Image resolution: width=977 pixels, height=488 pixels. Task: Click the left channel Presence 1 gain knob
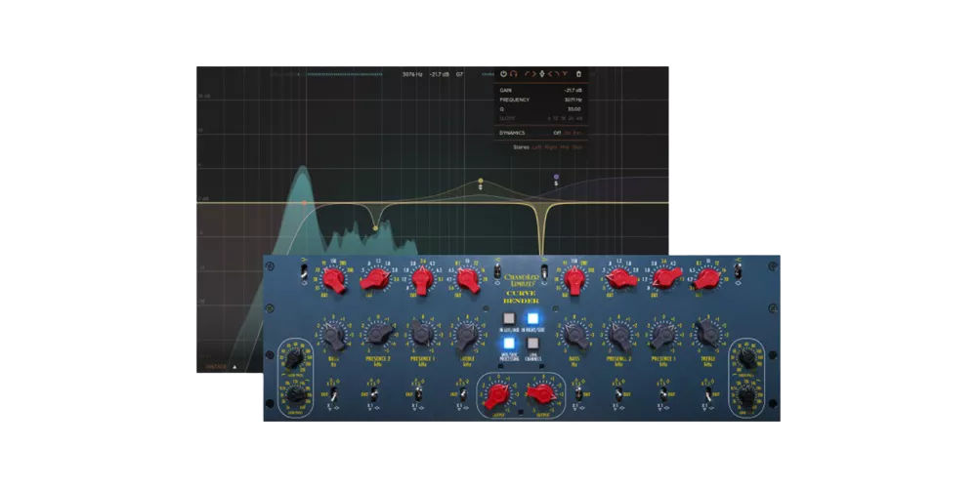[x=422, y=334]
